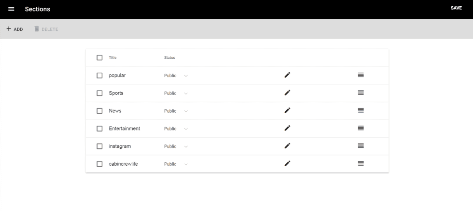Select the instagram row checkbox
Viewport: 473px width, 211px height.
point(99,146)
